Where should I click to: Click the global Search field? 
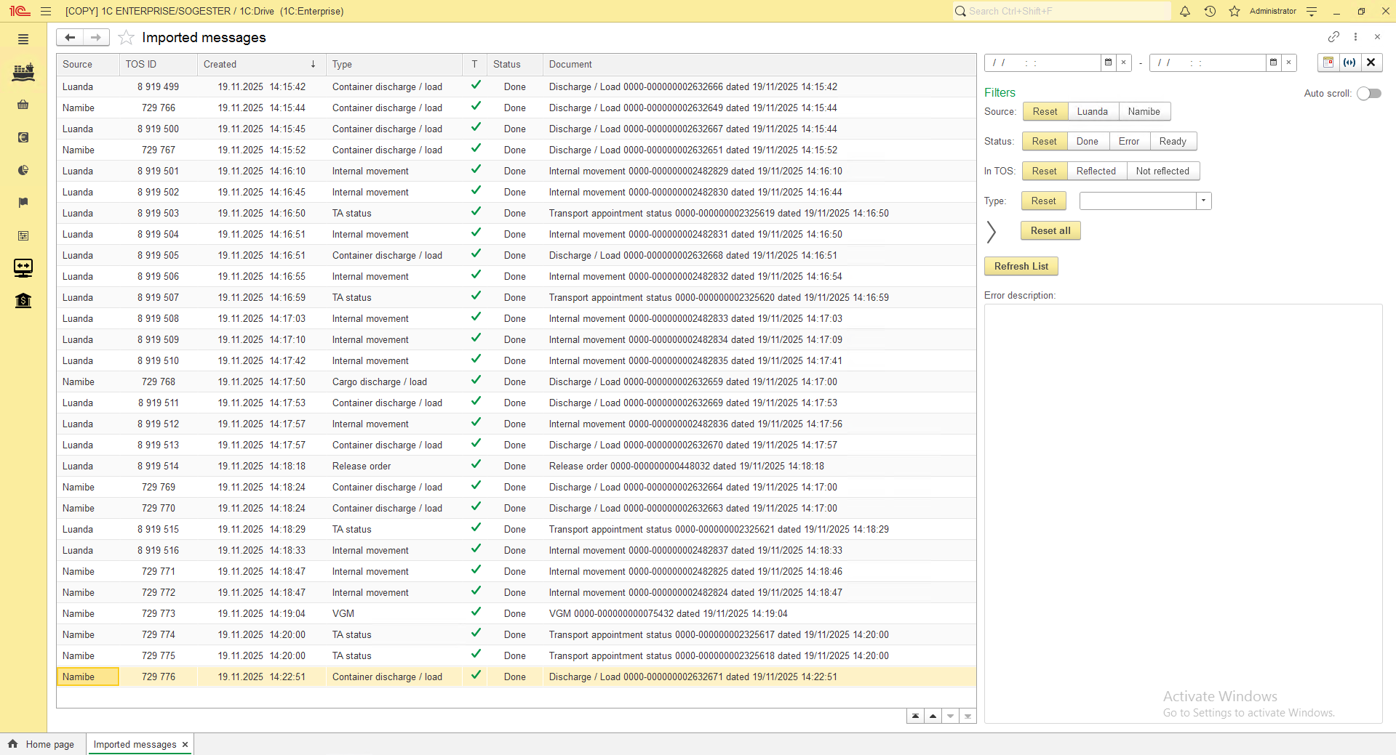[x=1062, y=11]
